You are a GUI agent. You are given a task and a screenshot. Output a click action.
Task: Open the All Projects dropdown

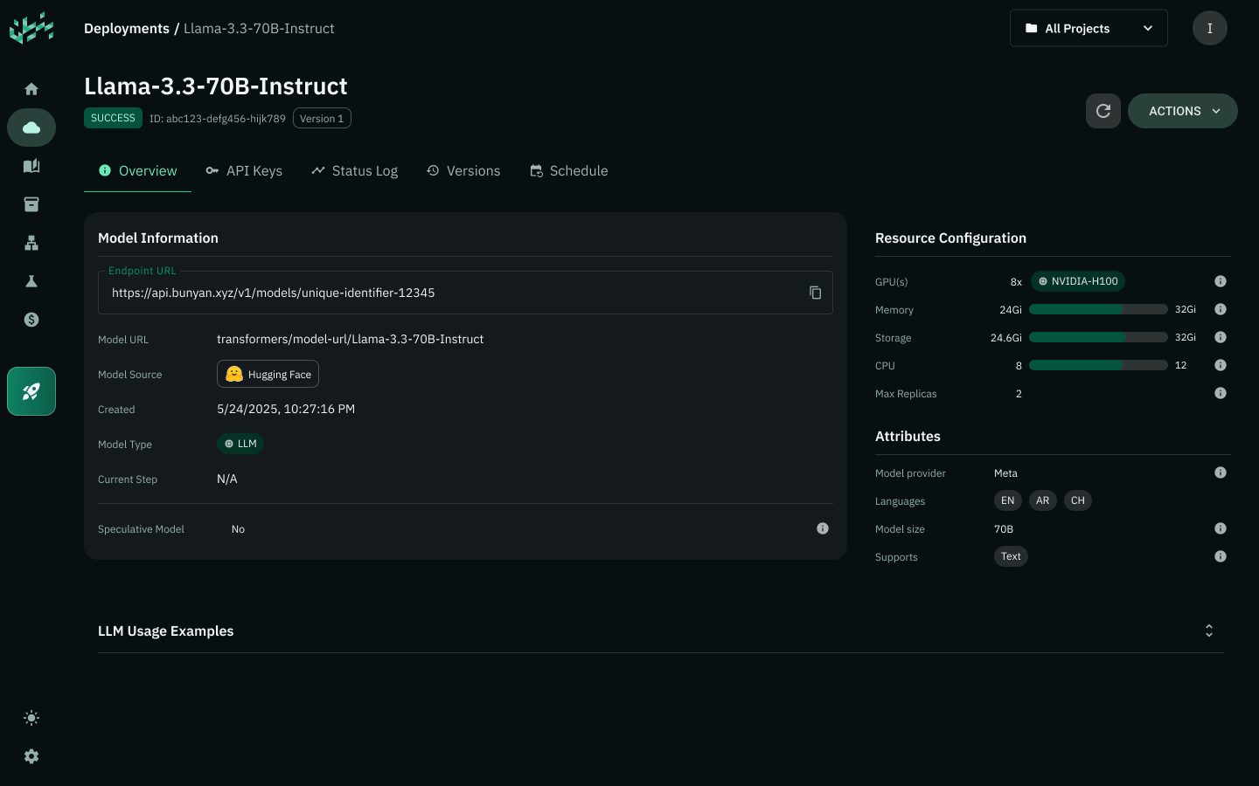[x=1089, y=28]
